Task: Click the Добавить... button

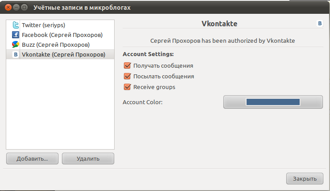Action: pyautogui.click(x=32, y=158)
